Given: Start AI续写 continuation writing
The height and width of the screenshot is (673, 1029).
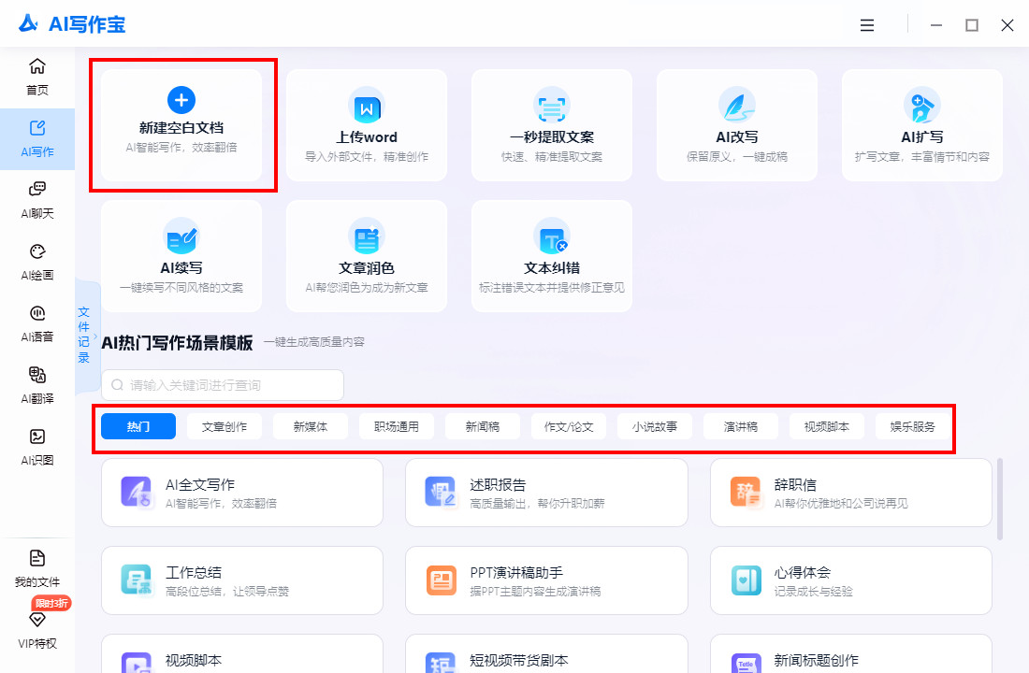Looking at the screenshot, I should 182,256.
